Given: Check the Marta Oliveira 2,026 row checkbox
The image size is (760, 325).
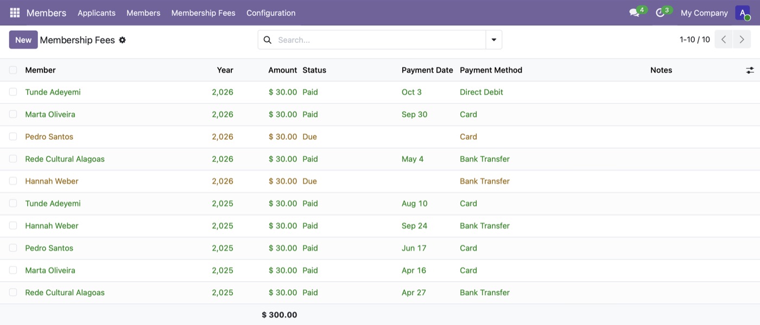Looking at the screenshot, I should (x=13, y=114).
